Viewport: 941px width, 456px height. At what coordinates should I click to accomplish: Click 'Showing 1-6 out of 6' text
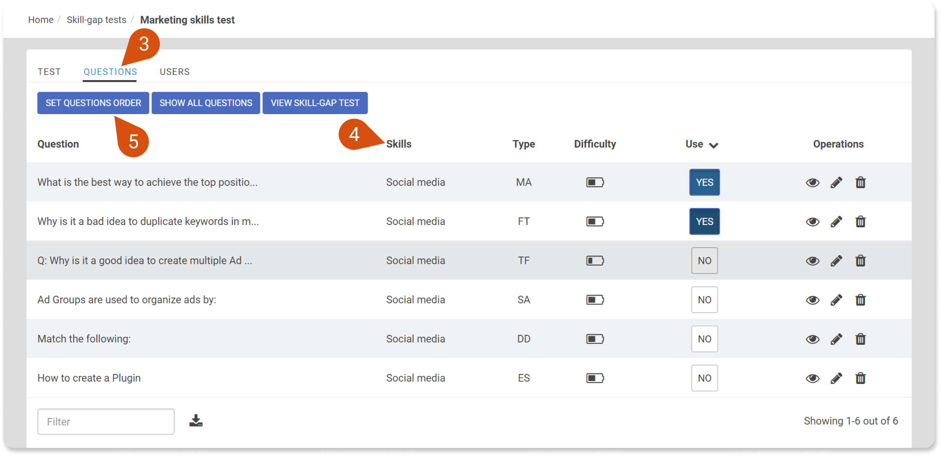click(x=851, y=421)
